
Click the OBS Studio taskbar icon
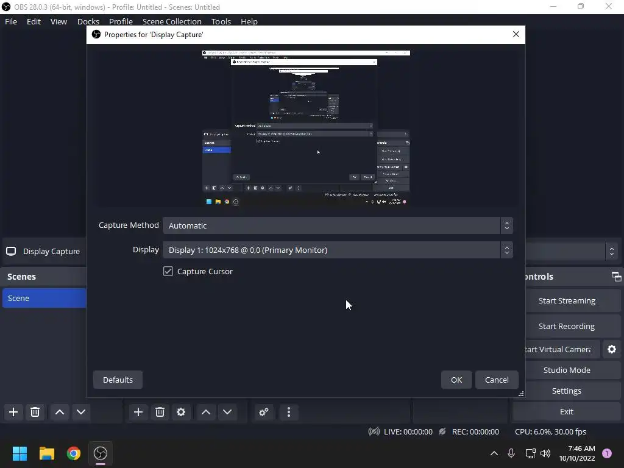[x=101, y=453]
